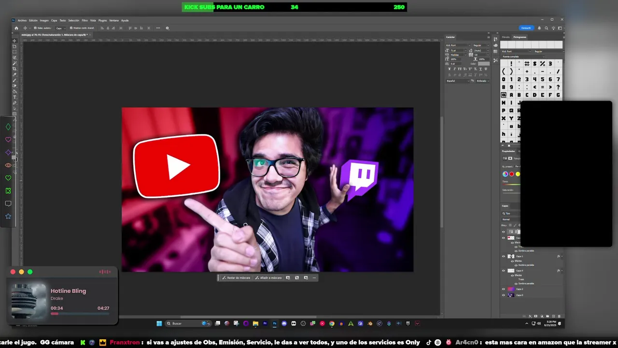Click the Kick K icon in chat bar
The image size is (618, 348).
[x=83, y=342]
